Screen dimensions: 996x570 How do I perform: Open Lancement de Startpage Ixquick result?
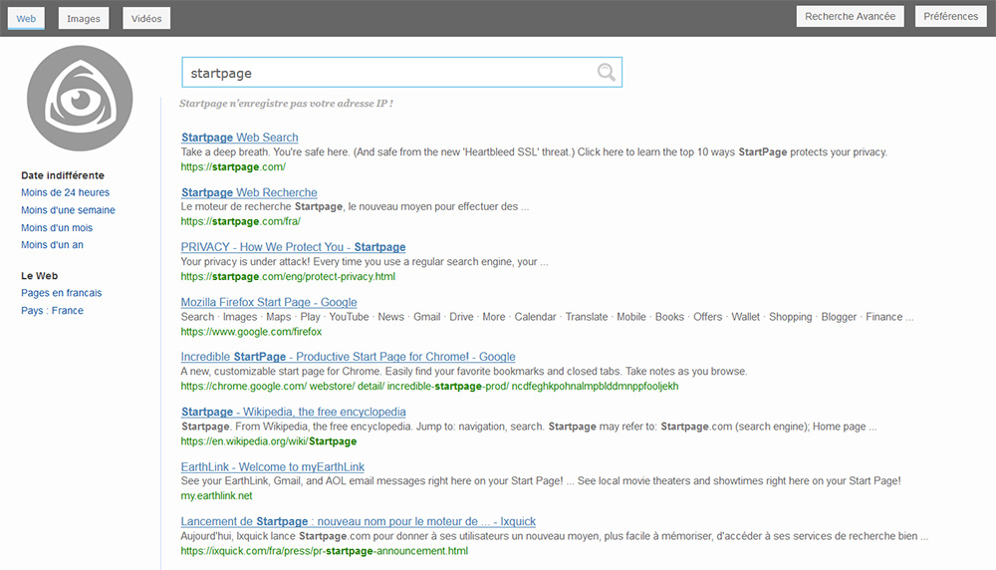359,522
